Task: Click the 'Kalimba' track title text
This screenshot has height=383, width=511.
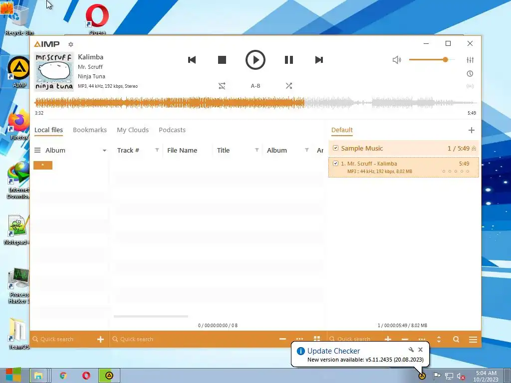Action: pyautogui.click(x=91, y=57)
